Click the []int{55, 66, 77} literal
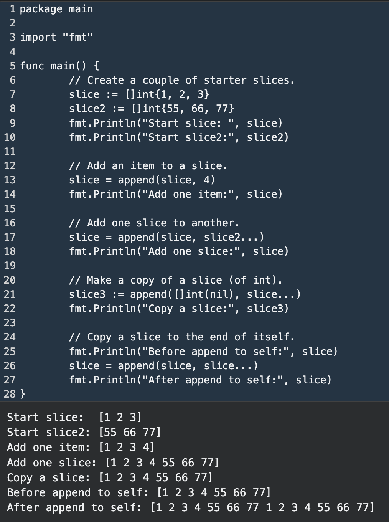Image resolution: width=389 pixels, height=522 pixels. pyautogui.click(x=183, y=109)
